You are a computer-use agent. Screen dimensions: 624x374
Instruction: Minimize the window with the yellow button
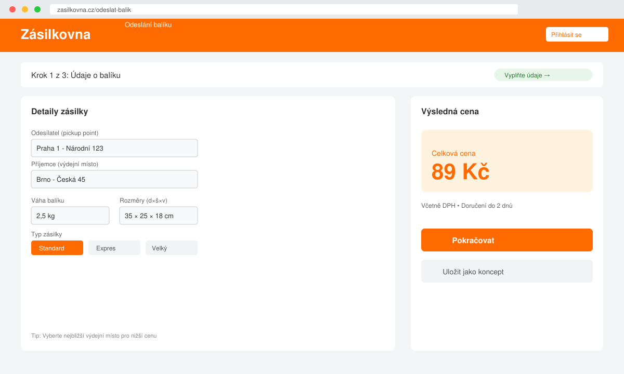coord(25,9)
